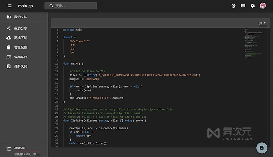Open the go language dropdown
This screenshot has height=157, width=273.
(x=262, y=23)
